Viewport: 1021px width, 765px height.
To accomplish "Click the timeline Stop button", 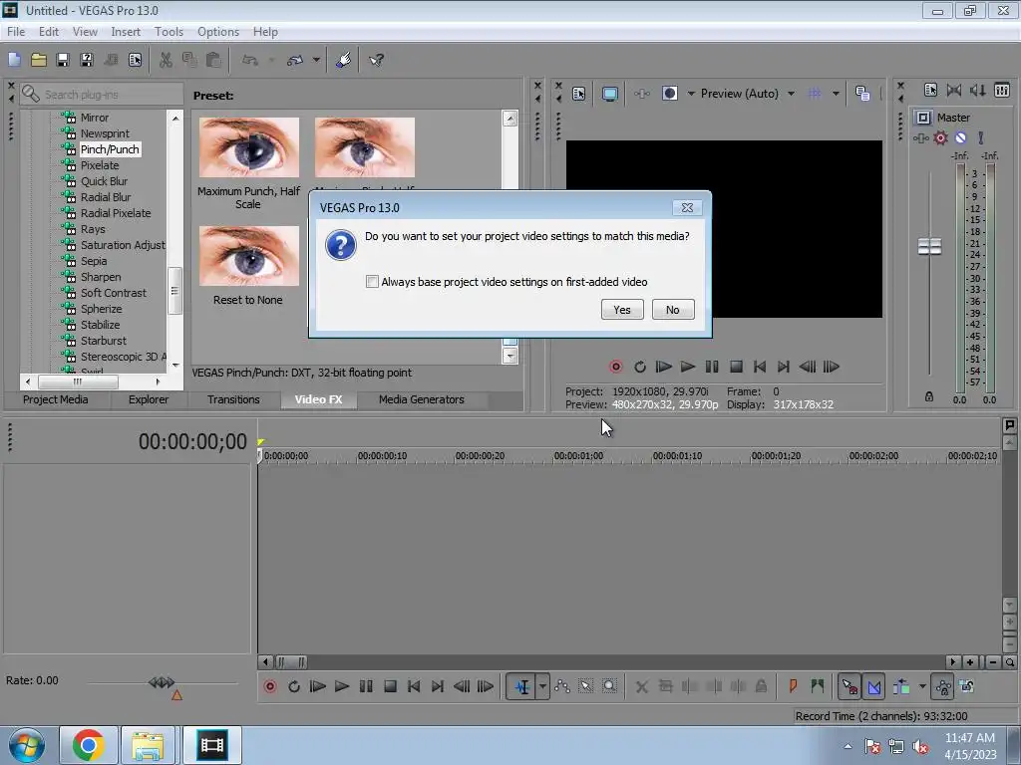I will point(390,686).
